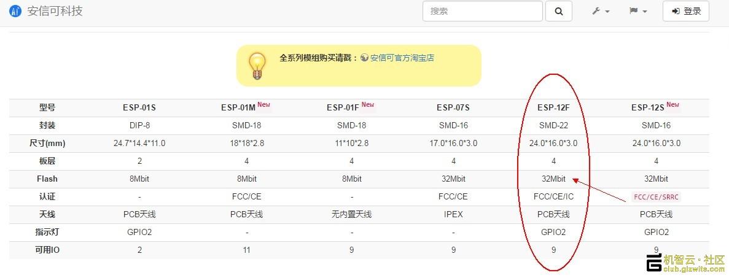Open the wrench tools dropdown

(x=601, y=11)
